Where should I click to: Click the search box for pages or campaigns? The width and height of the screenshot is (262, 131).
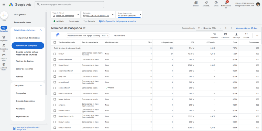(x=69, y=5)
